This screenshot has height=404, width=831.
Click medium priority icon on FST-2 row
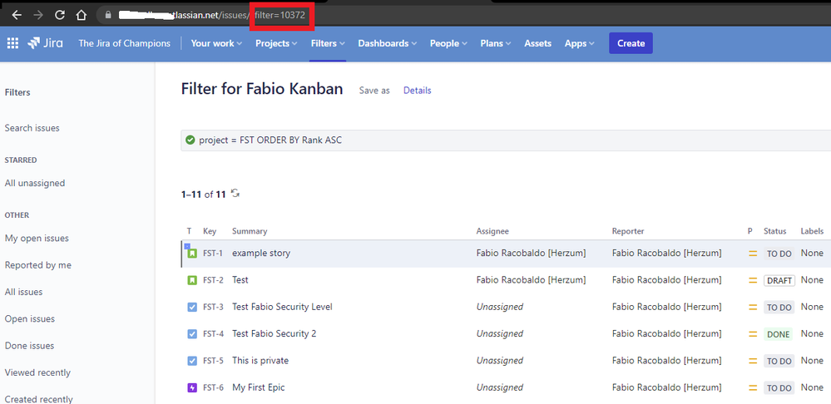(753, 281)
